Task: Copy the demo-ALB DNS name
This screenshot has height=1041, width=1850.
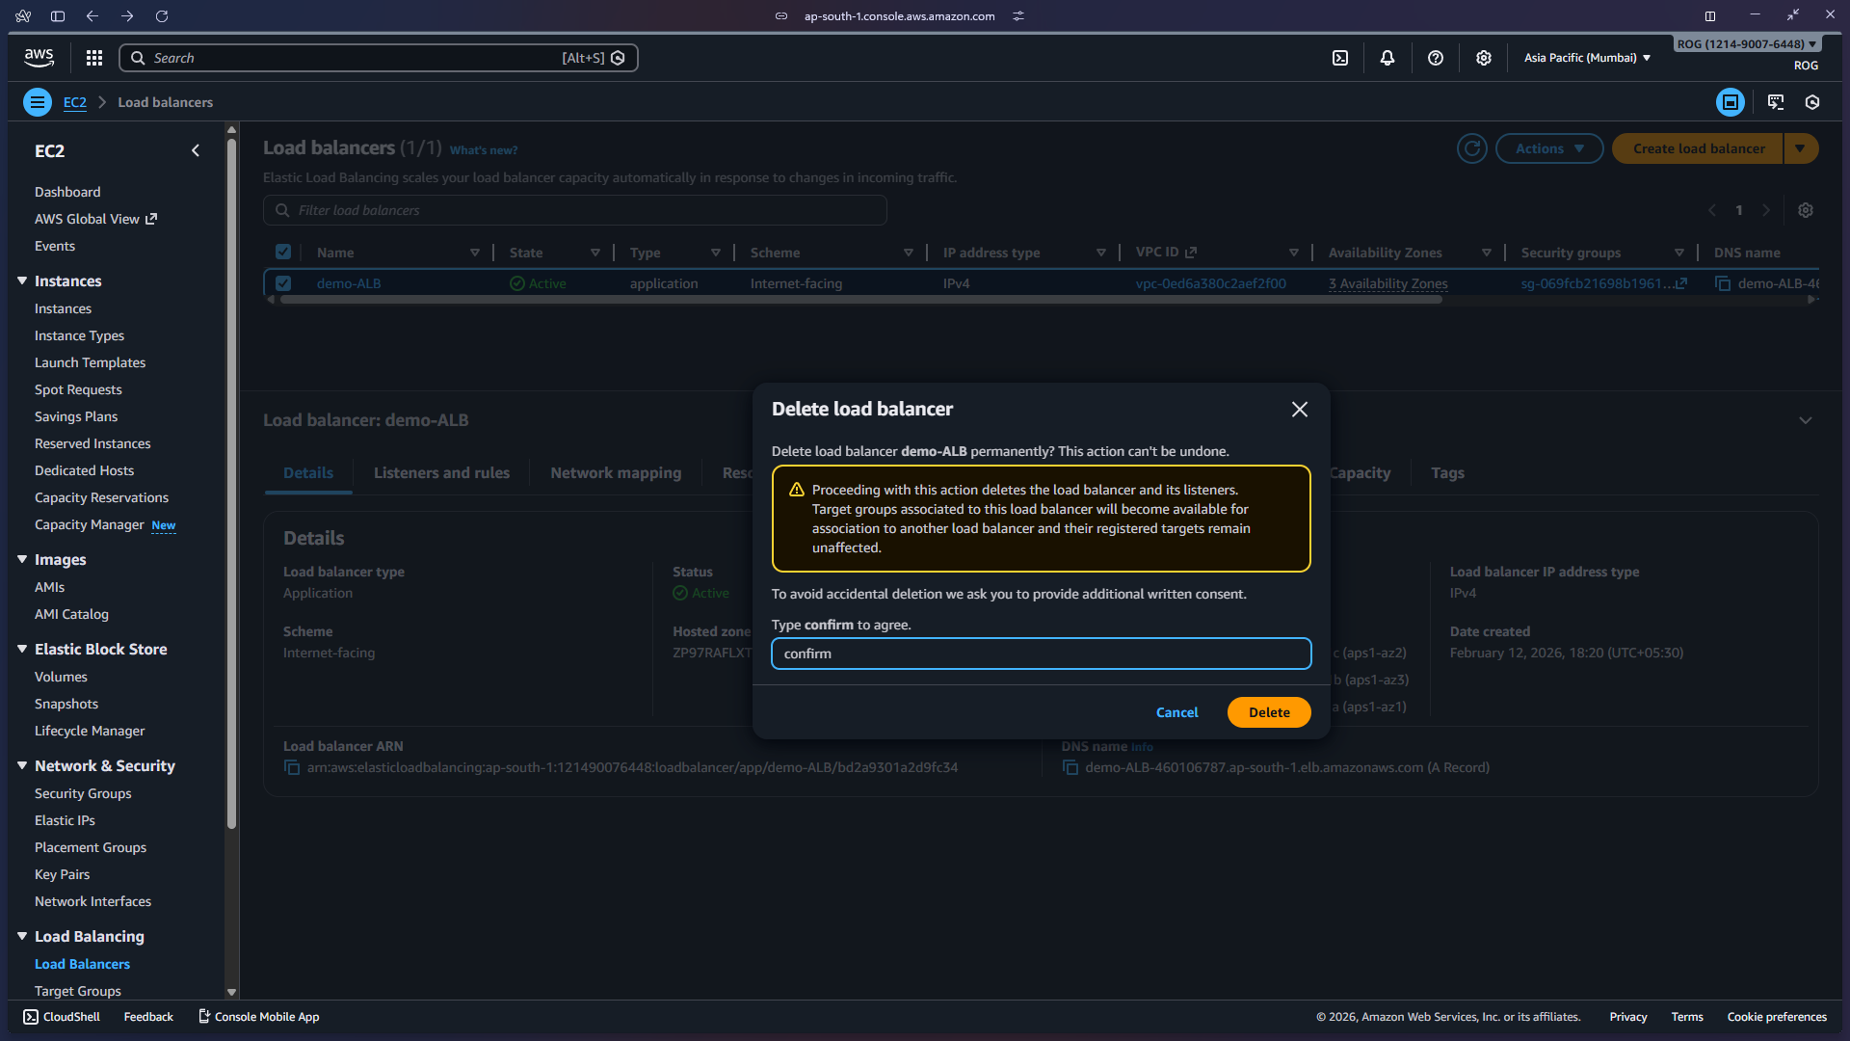Action: (1070, 767)
